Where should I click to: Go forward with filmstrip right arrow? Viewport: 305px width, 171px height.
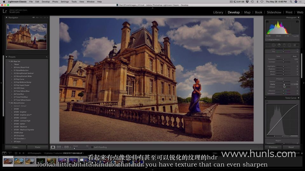23,153
